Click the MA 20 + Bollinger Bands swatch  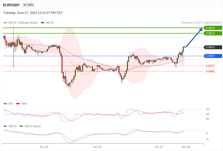coord(5,23)
